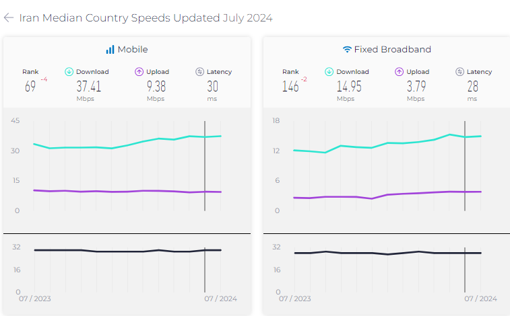Click the Mobile chart 07 / 2024 date label
This screenshot has width=510, height=316.
[x=220, y=299]
